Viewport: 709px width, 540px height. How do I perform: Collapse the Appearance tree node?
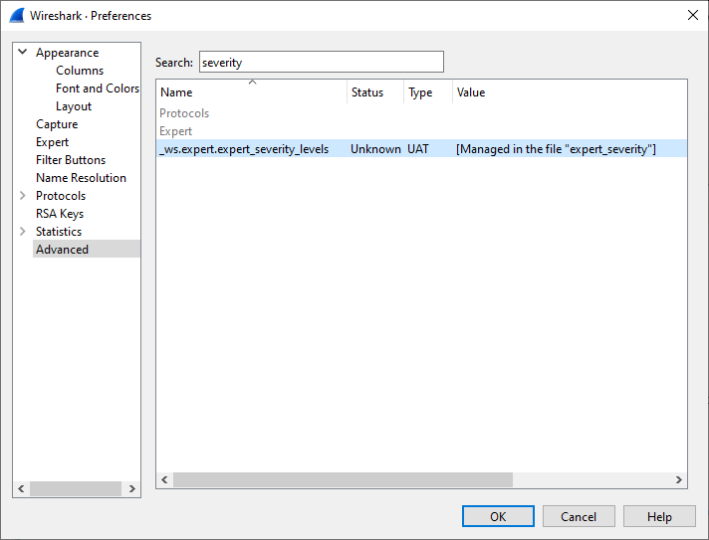point(23,52)
